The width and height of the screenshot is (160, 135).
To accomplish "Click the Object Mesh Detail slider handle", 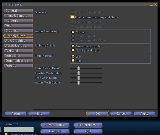I will coord(78,68).
